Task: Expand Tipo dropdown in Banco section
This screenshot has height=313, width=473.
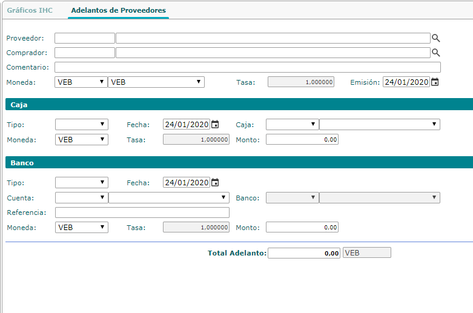Action: (82, 182)
